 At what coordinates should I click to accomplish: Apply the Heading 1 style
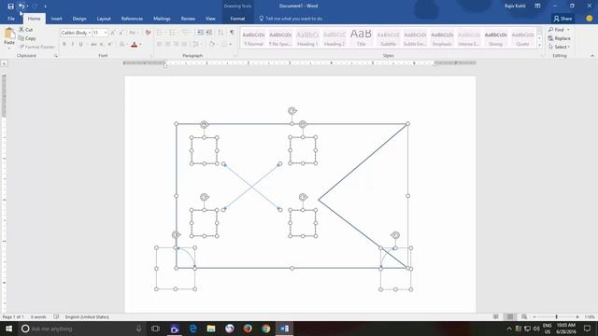307,38
